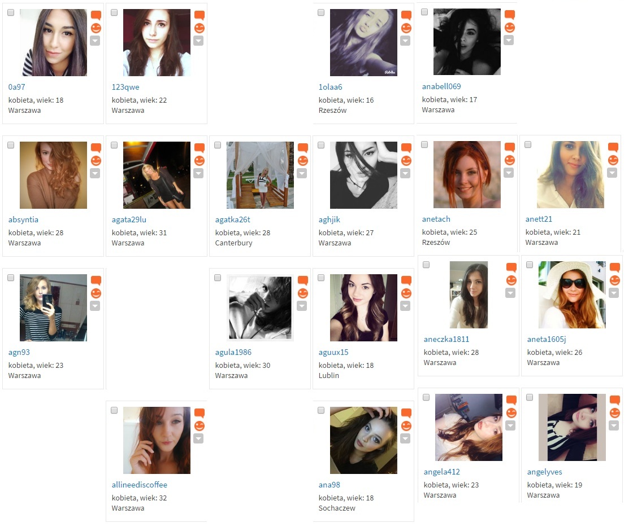Screen dimensions: 633x527
Task: Open message bubble for anetach
Action: pyautogui.click(x=510, y=147)
